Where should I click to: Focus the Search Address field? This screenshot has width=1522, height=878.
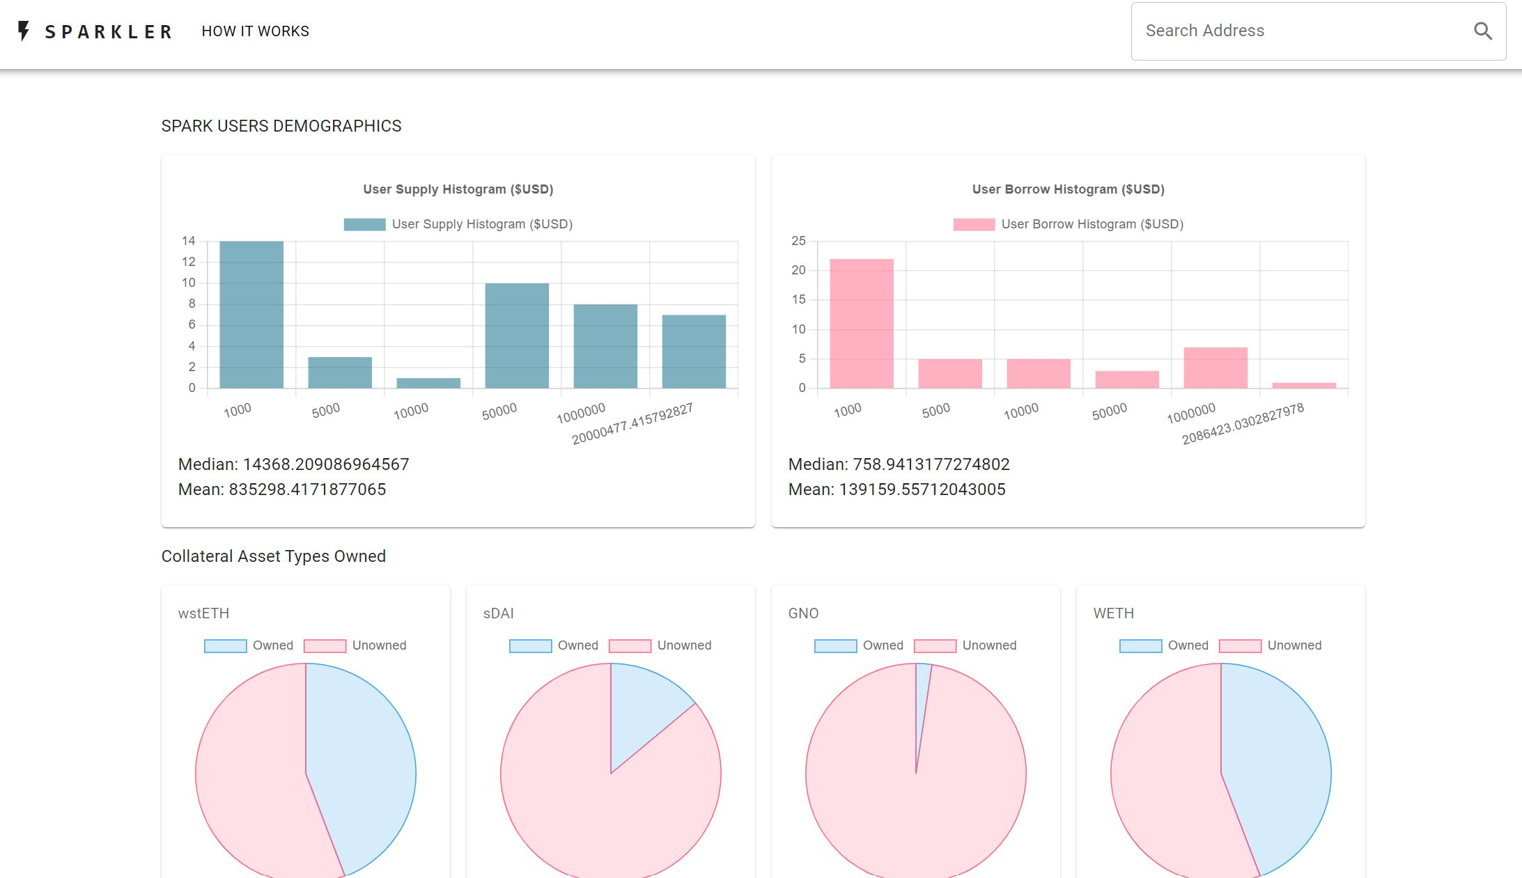pos(1318,31)
